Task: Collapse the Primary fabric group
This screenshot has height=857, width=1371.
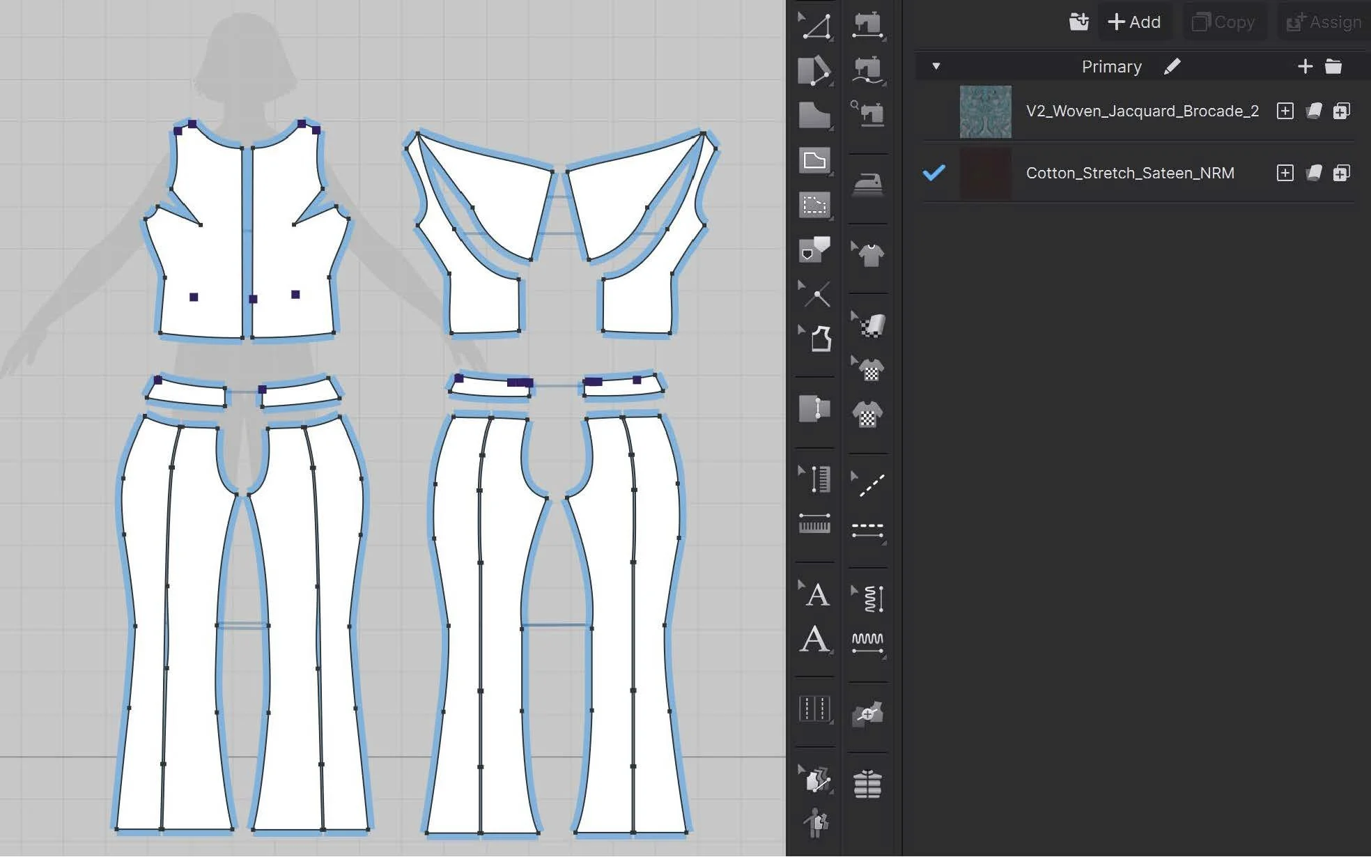Action: pyautogui.click(x=936, y=66)
